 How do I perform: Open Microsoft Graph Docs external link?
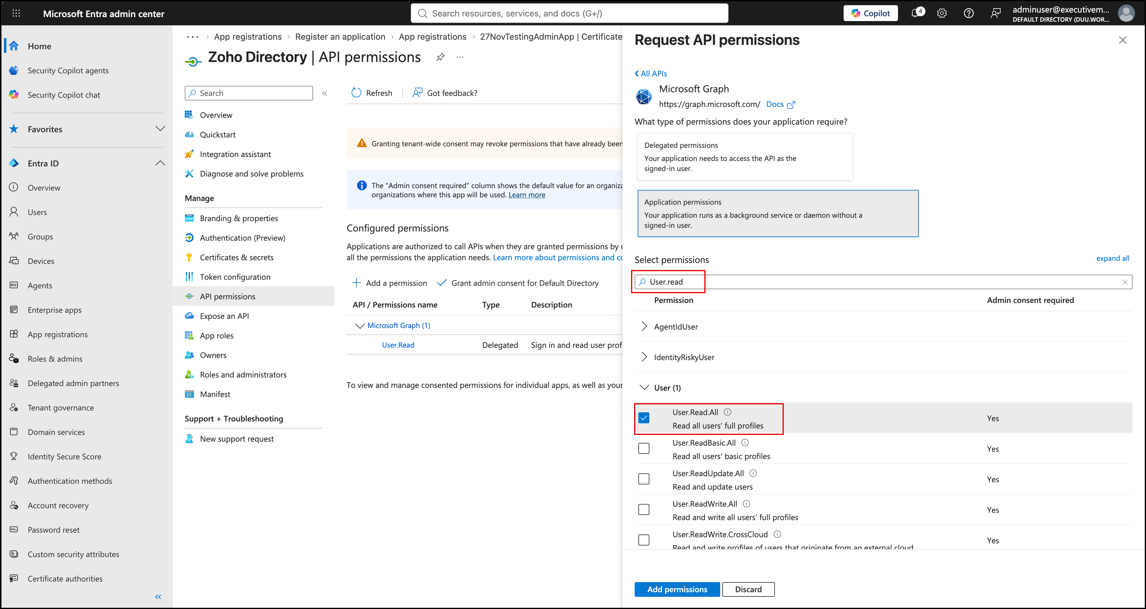[780, 104]
